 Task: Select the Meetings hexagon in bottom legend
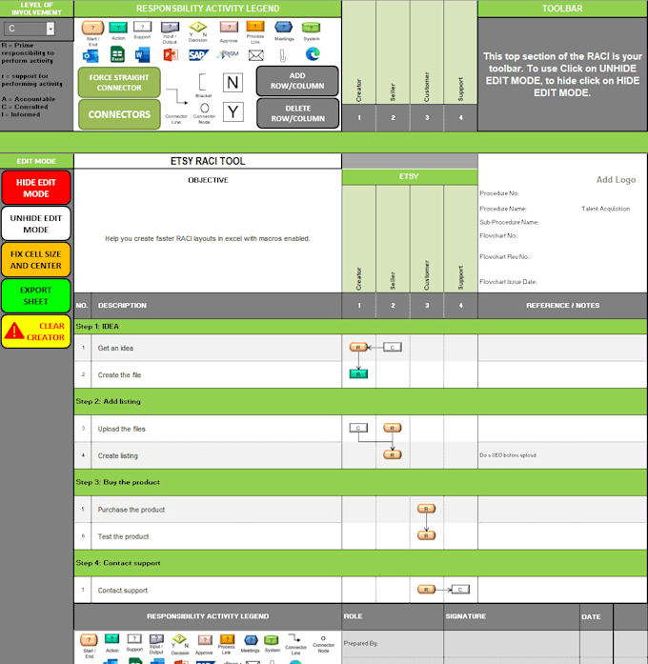251,640
